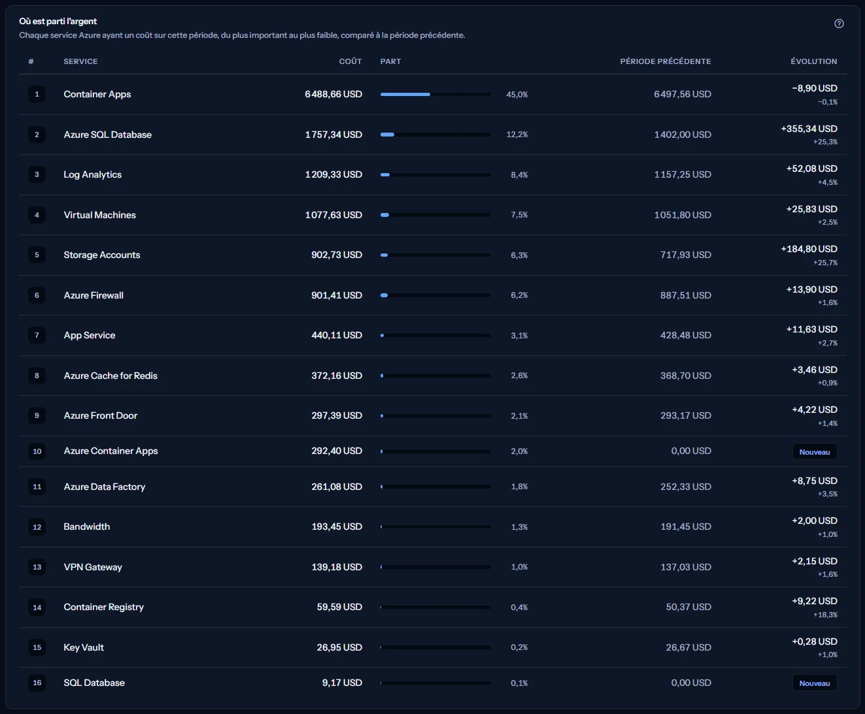Viewport: 865px width, 714px height.
Task: Click the rank badge number 5
Action: click(x=37, y=255)
